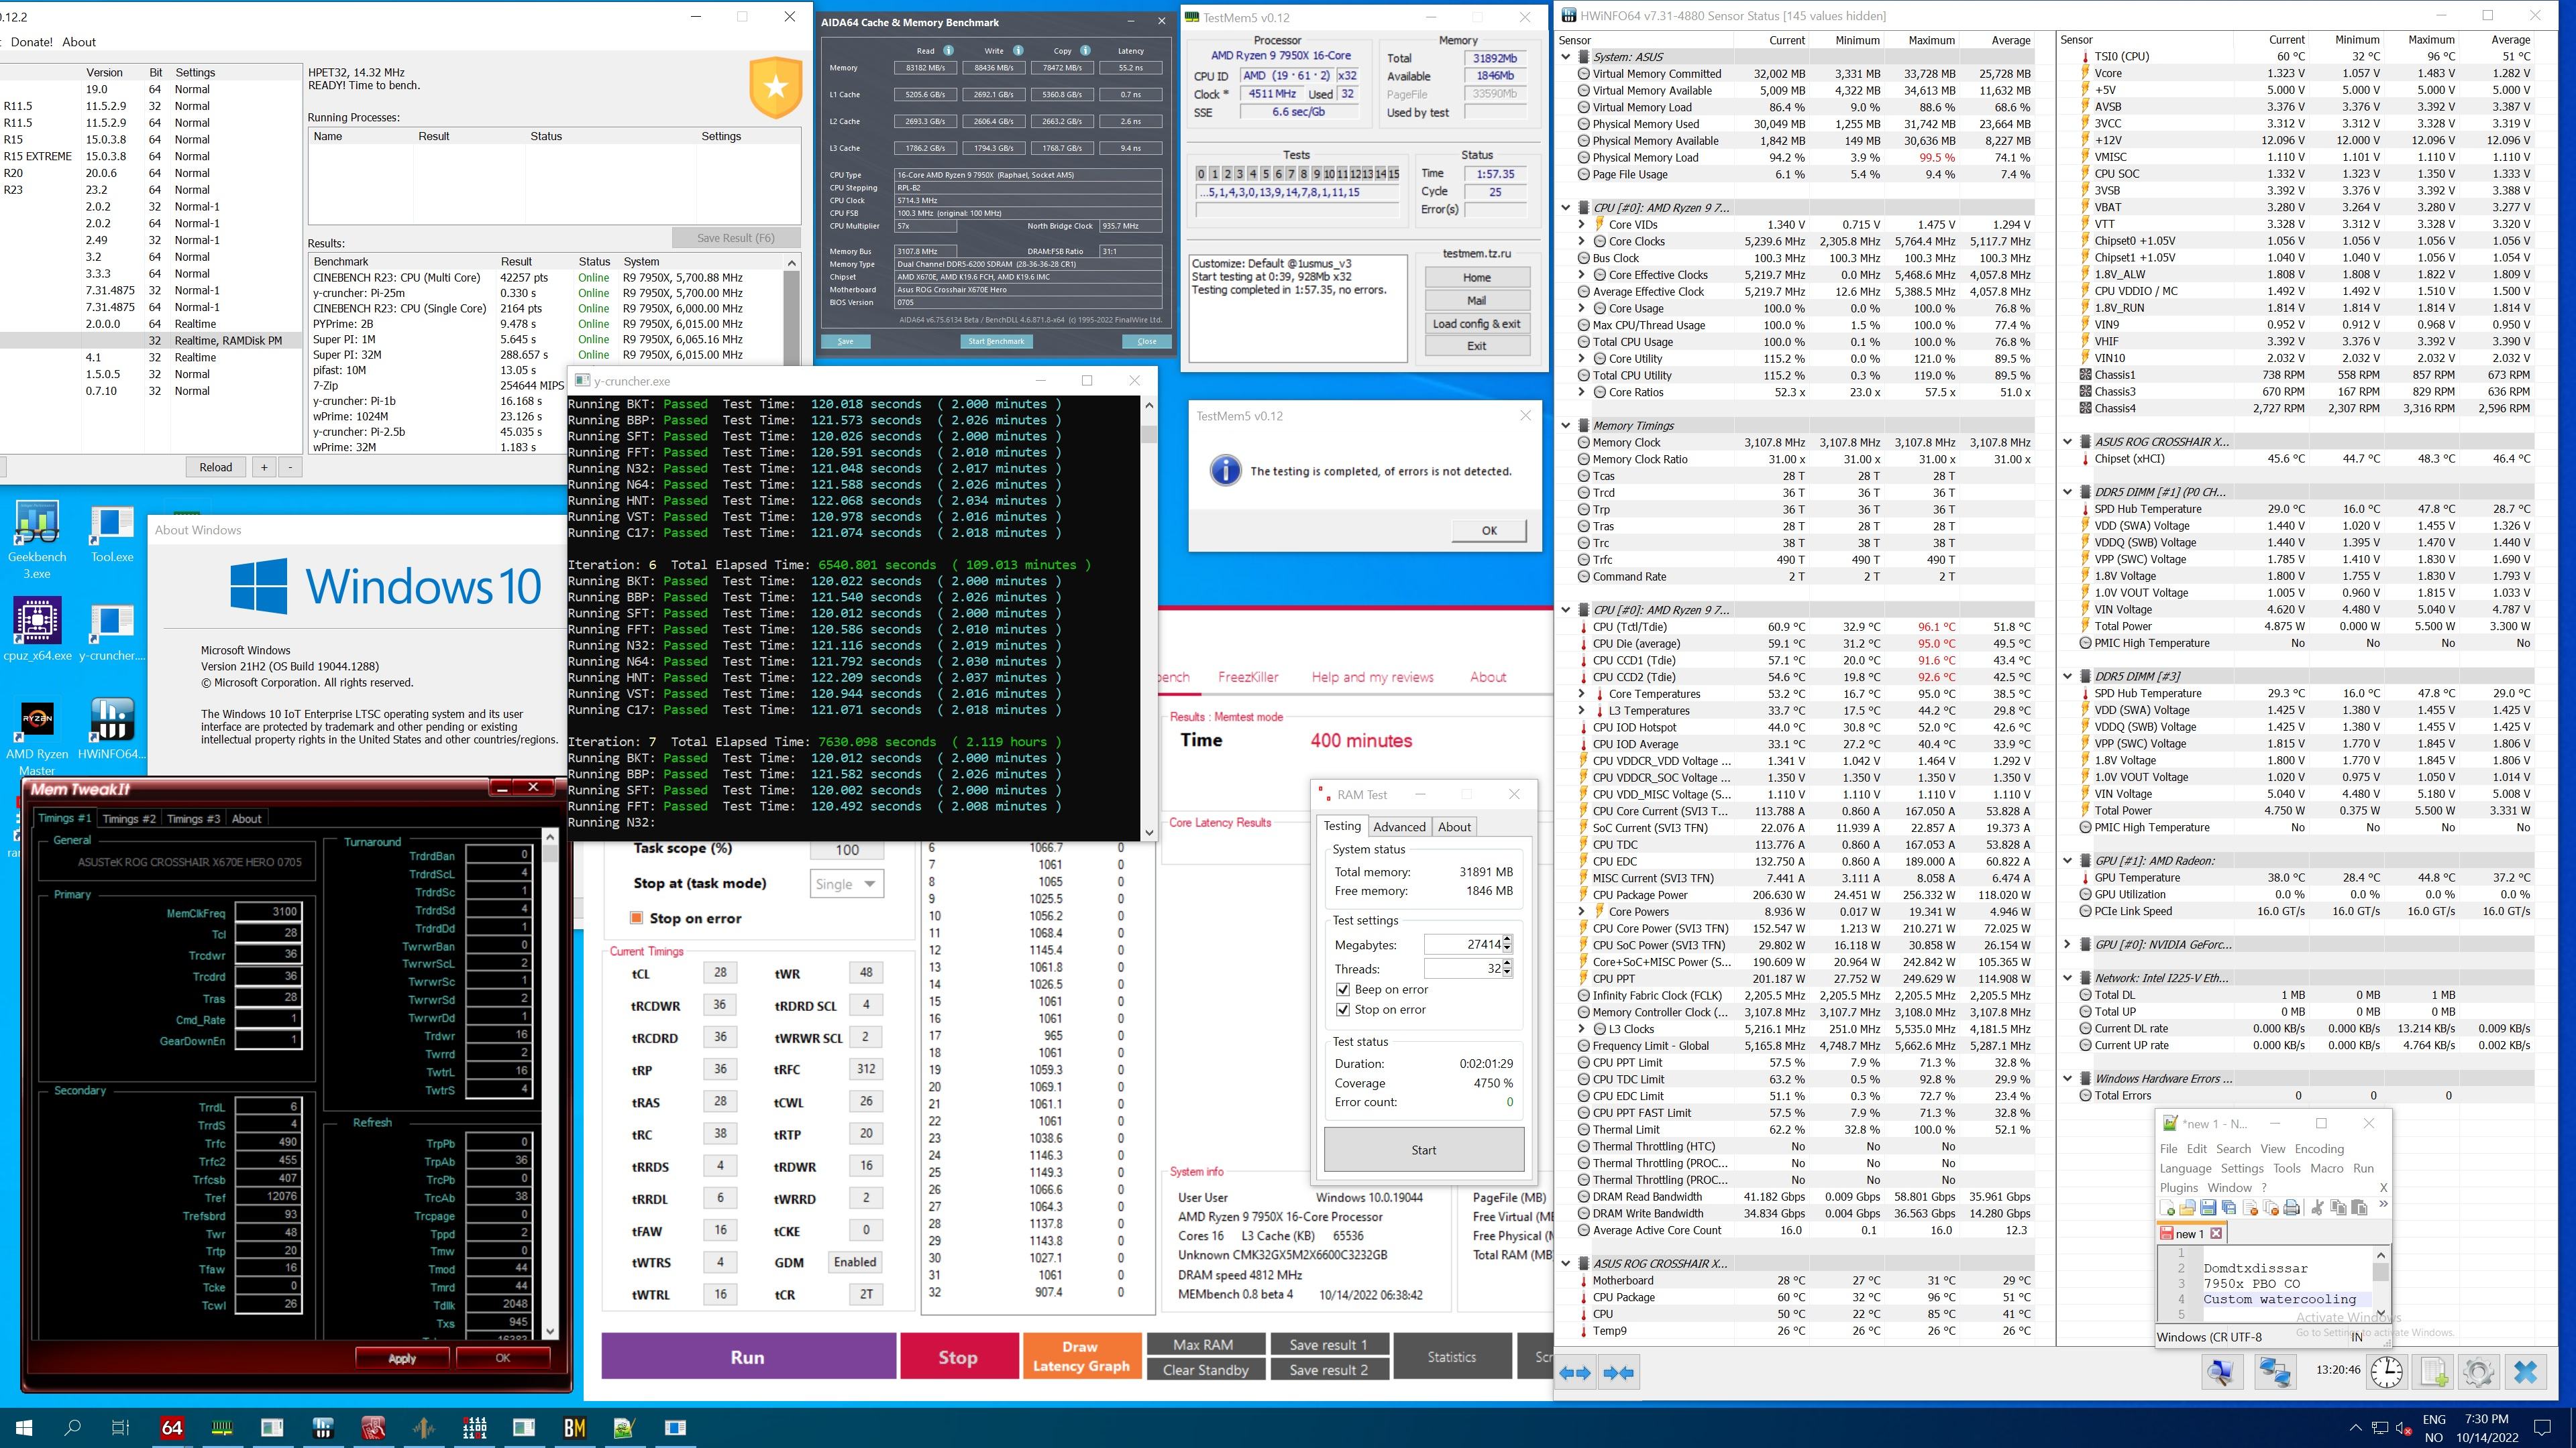
Task: Expand Core Temperatures row
Action: (x=1582, y=694)
